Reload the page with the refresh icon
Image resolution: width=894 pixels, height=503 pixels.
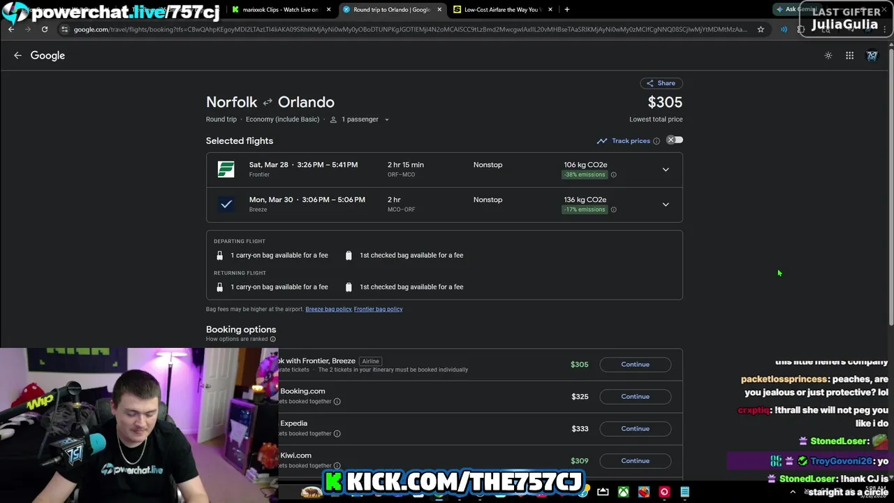[44, 29]
